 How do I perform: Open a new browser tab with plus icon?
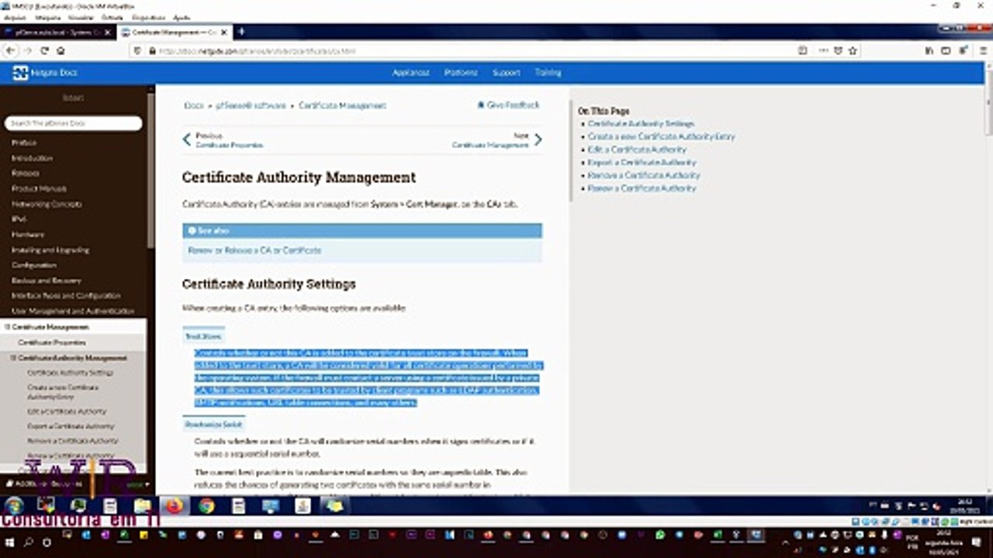click(240, 32)
